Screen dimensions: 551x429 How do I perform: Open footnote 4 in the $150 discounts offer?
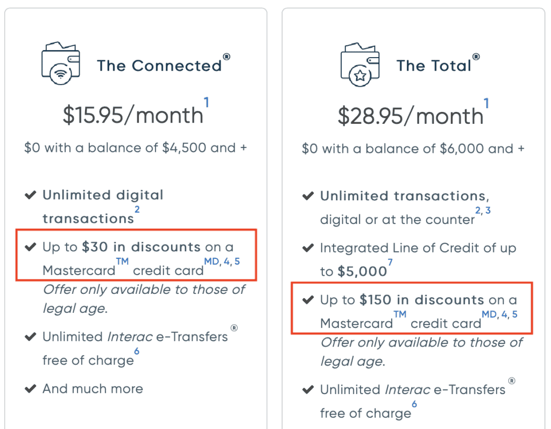(504, 314)
